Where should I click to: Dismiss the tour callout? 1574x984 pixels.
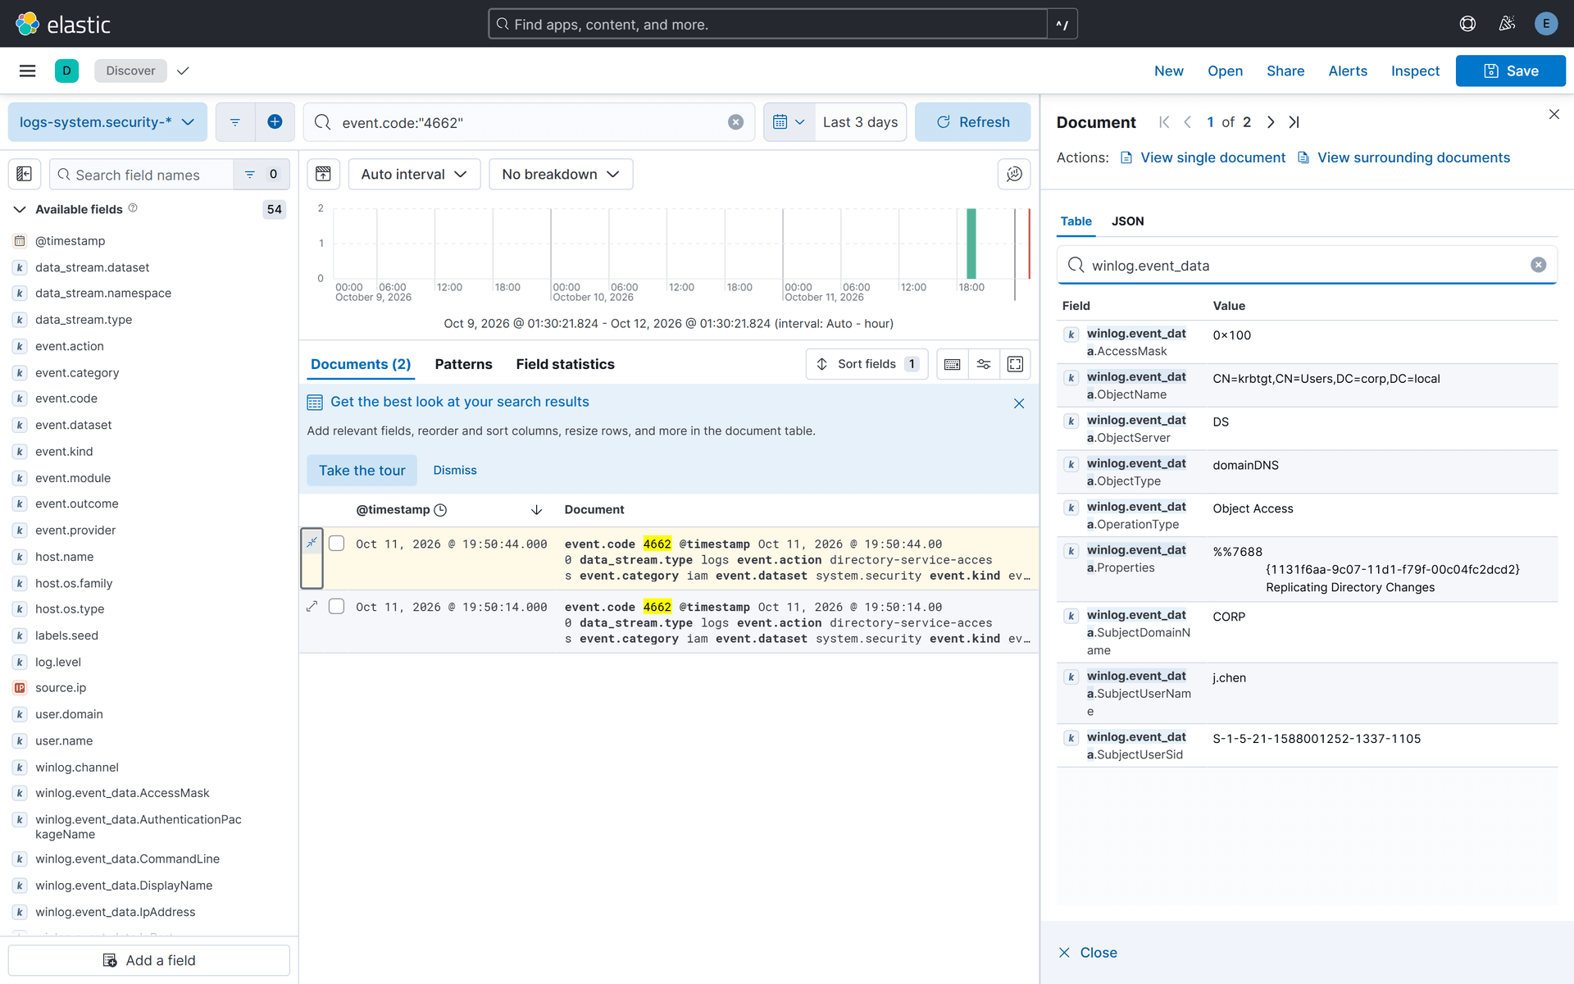pyautogui.click(x=455, y=470)
